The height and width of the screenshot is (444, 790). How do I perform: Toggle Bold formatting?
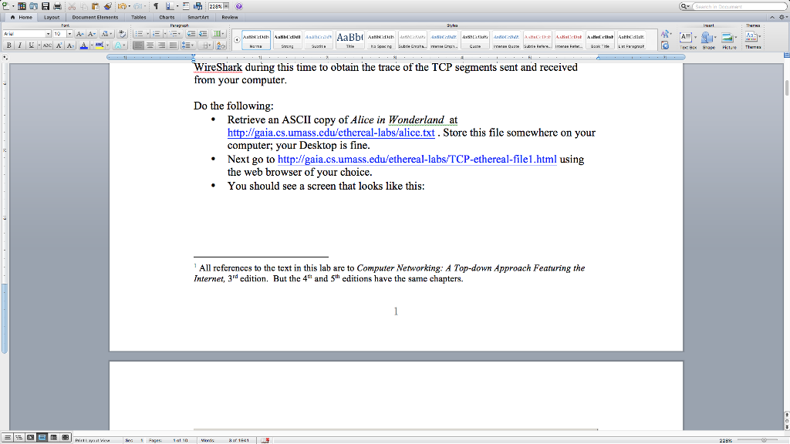[9, 45]
